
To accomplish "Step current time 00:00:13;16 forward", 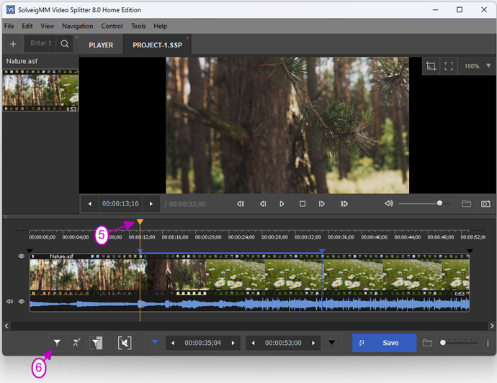I will click(151, 204).
